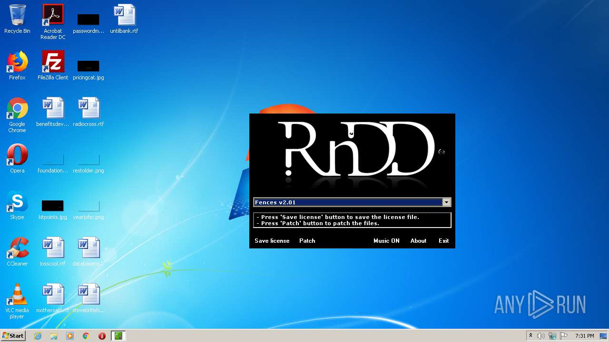Select untilbank.rtf document icon
The width and height of the screenshot is (609, 342).
point(124,19)
